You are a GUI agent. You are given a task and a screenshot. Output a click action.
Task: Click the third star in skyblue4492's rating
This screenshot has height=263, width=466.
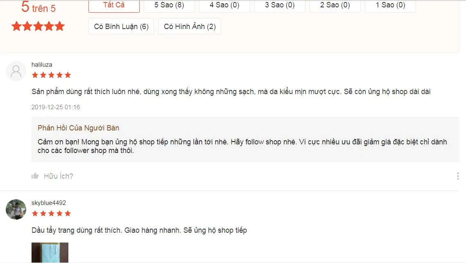[x=51, y=213]
